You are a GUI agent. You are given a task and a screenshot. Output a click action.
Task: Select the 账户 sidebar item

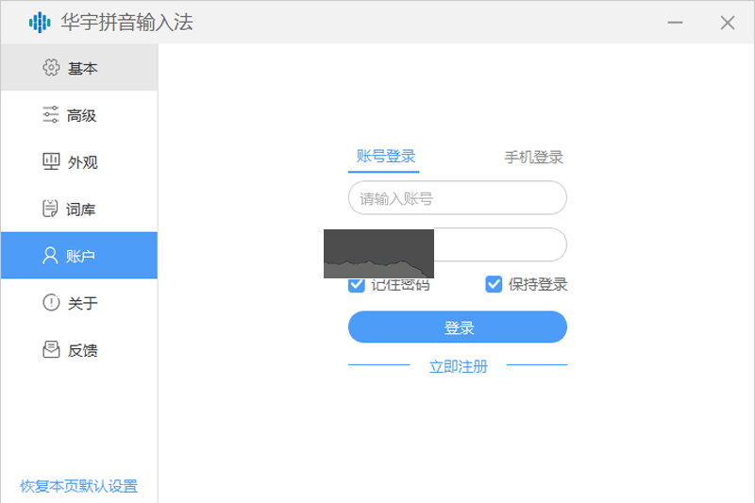click(79, 256)
